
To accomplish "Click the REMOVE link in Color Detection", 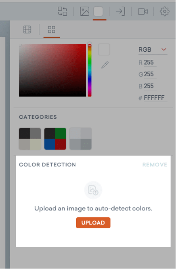I will tap(155, 165).
